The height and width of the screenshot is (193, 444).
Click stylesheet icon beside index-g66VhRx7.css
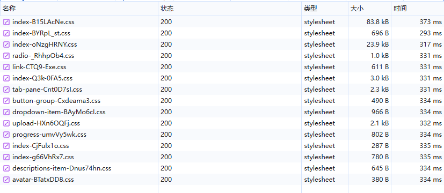coord(6,157)
